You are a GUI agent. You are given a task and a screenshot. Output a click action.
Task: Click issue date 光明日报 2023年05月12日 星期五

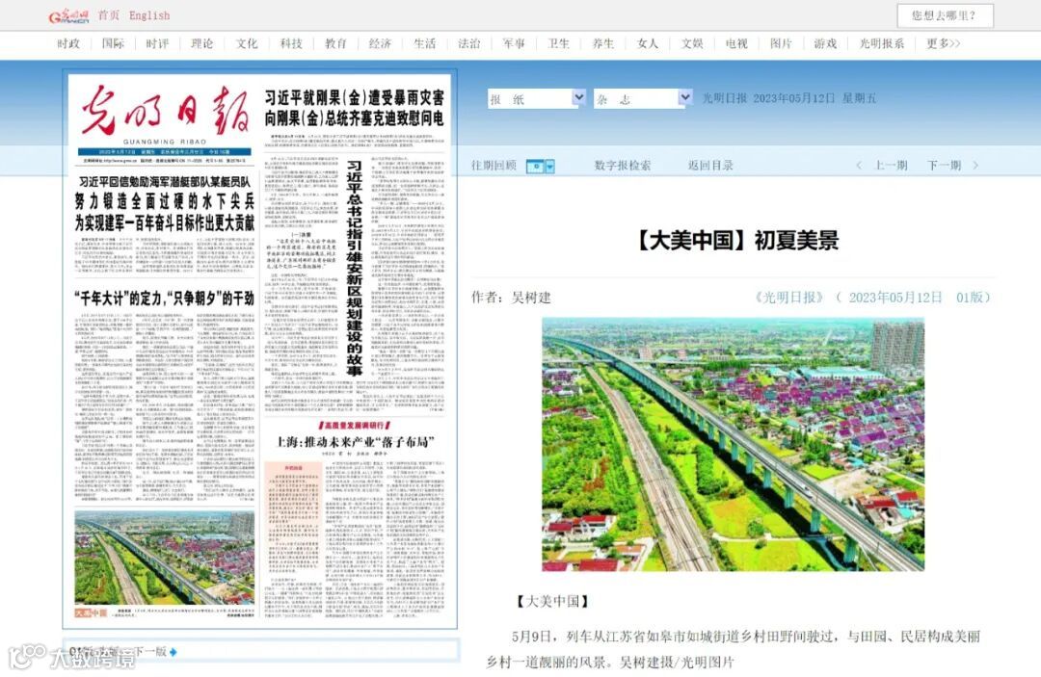[789, 98]
